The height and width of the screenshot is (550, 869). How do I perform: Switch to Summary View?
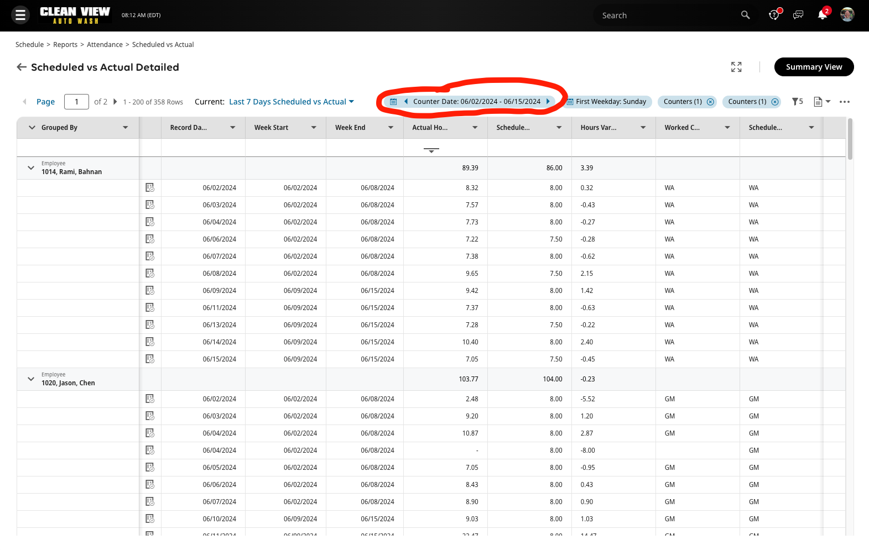click(814, 67)
